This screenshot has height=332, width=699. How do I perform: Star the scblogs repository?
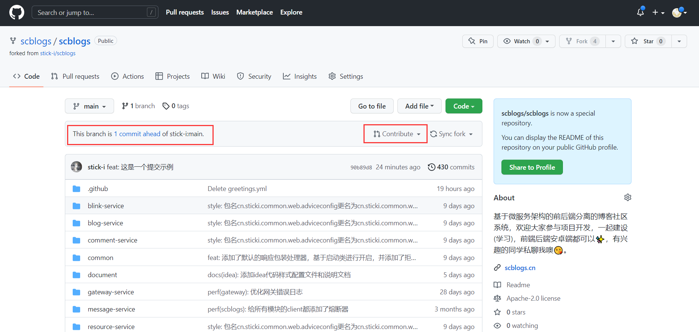pos(648,41)
